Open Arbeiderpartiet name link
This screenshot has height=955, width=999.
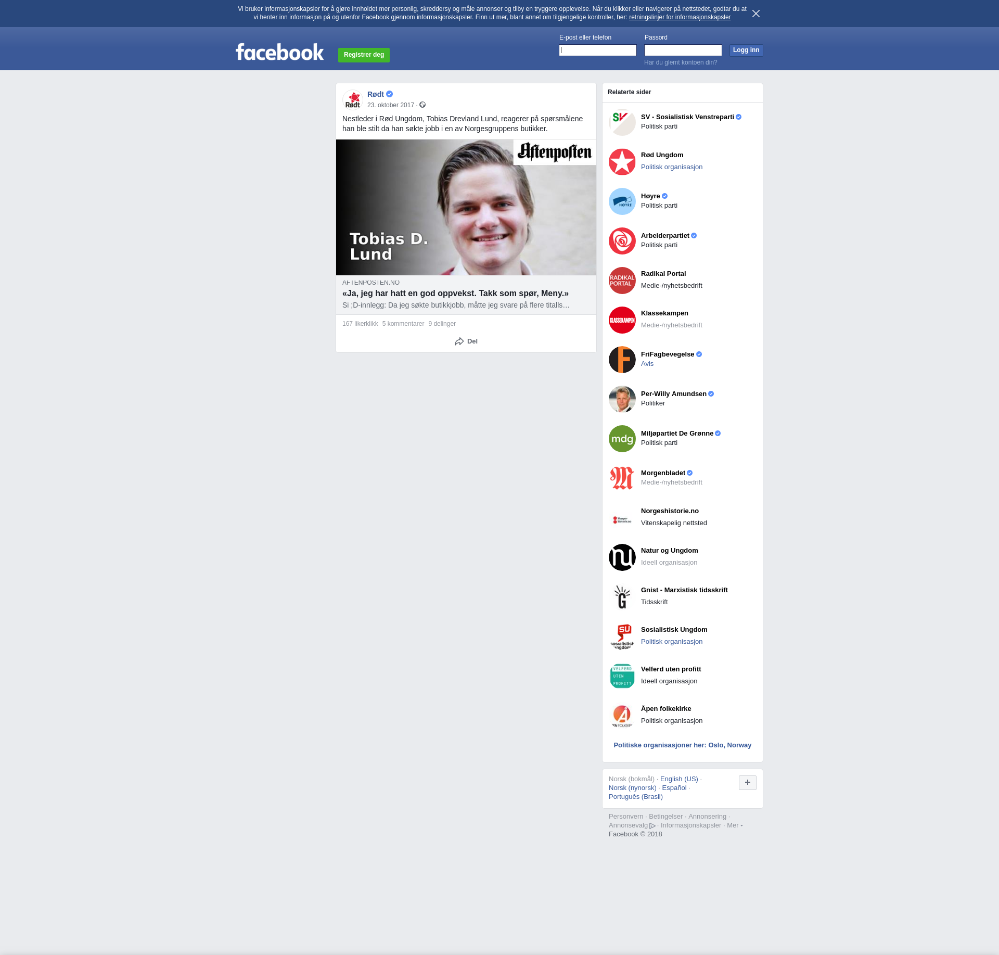(x=665, y=236)
